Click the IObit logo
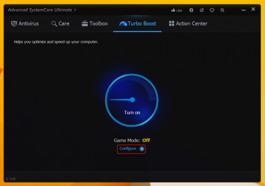This screenshot has width=265, height=186. pyautogui.click(x=11, y=179)
